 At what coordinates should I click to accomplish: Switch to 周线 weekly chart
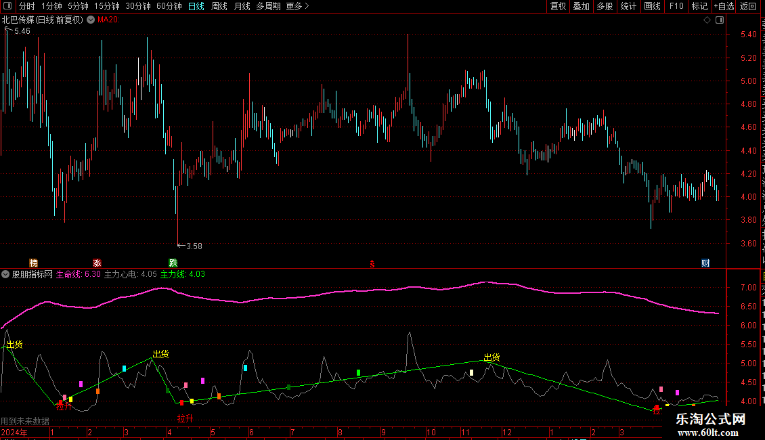(x=219, y=6)
